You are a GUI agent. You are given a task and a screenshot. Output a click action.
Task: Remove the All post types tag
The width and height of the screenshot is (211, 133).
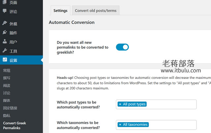click(120, 104)
